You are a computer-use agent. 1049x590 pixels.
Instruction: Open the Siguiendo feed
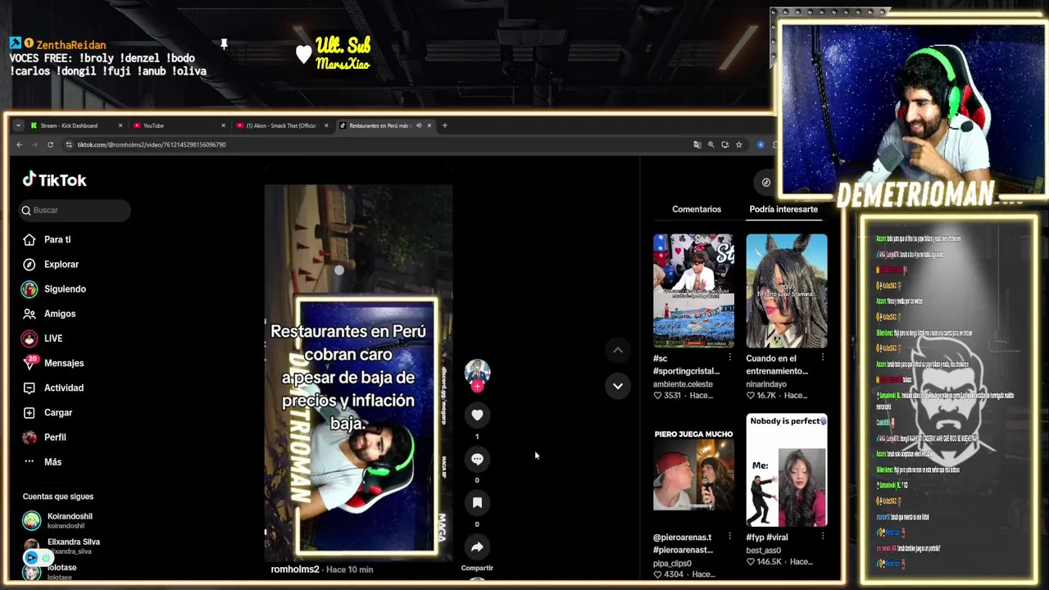point(65,288)
